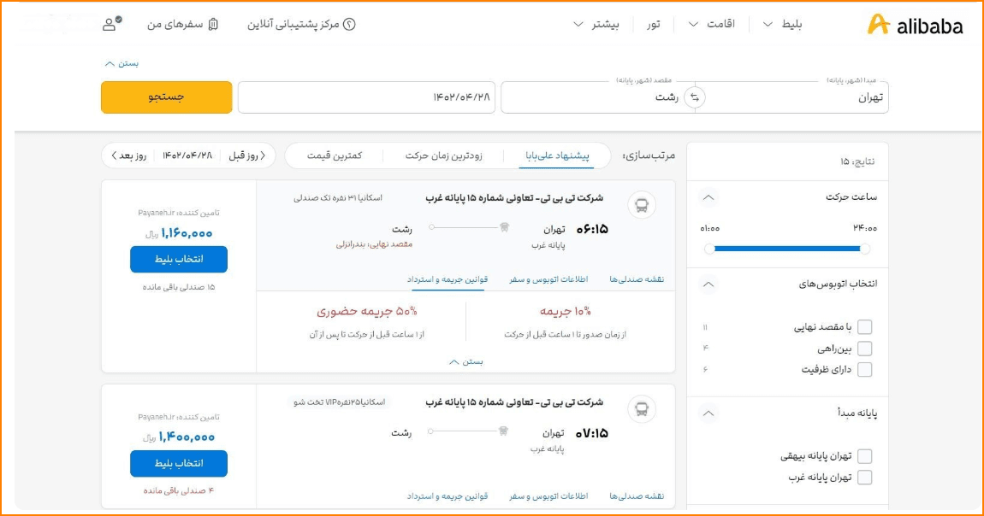The height and width of the screenshot is (516, 984).
Task: Collapse the 'پایانه مبدأ' filter section
Action: coord(708,413)
